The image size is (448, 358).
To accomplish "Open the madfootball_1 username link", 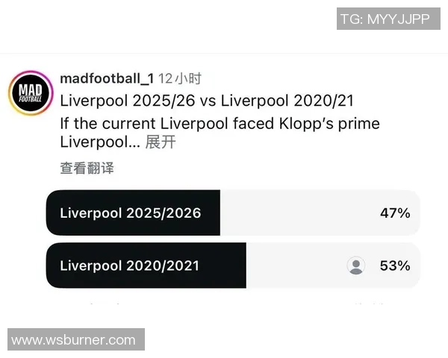I will (x=106, y=78).
